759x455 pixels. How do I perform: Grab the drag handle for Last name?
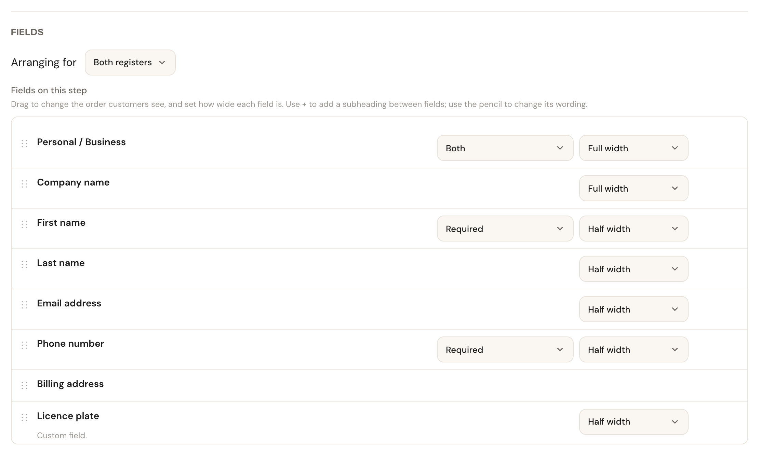(x=25, y=264)
